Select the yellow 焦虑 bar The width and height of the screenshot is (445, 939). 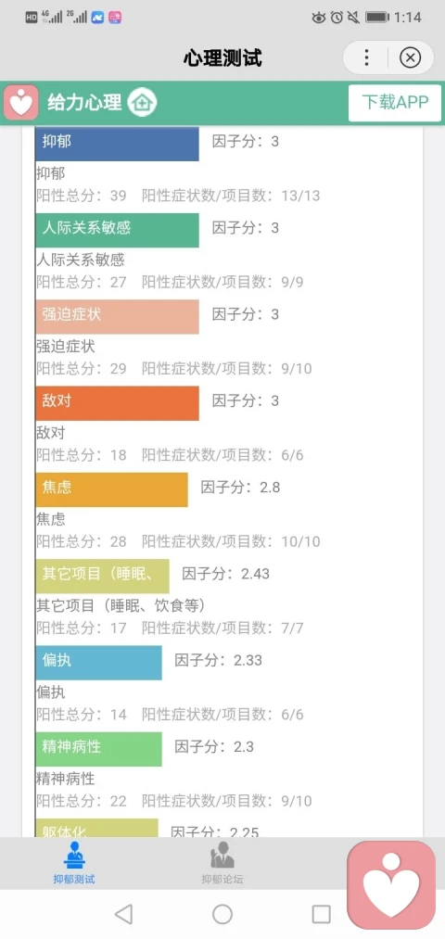(111, 489)
